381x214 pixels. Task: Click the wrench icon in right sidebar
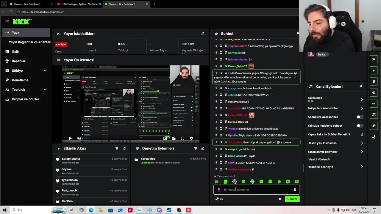click(374, 126)
